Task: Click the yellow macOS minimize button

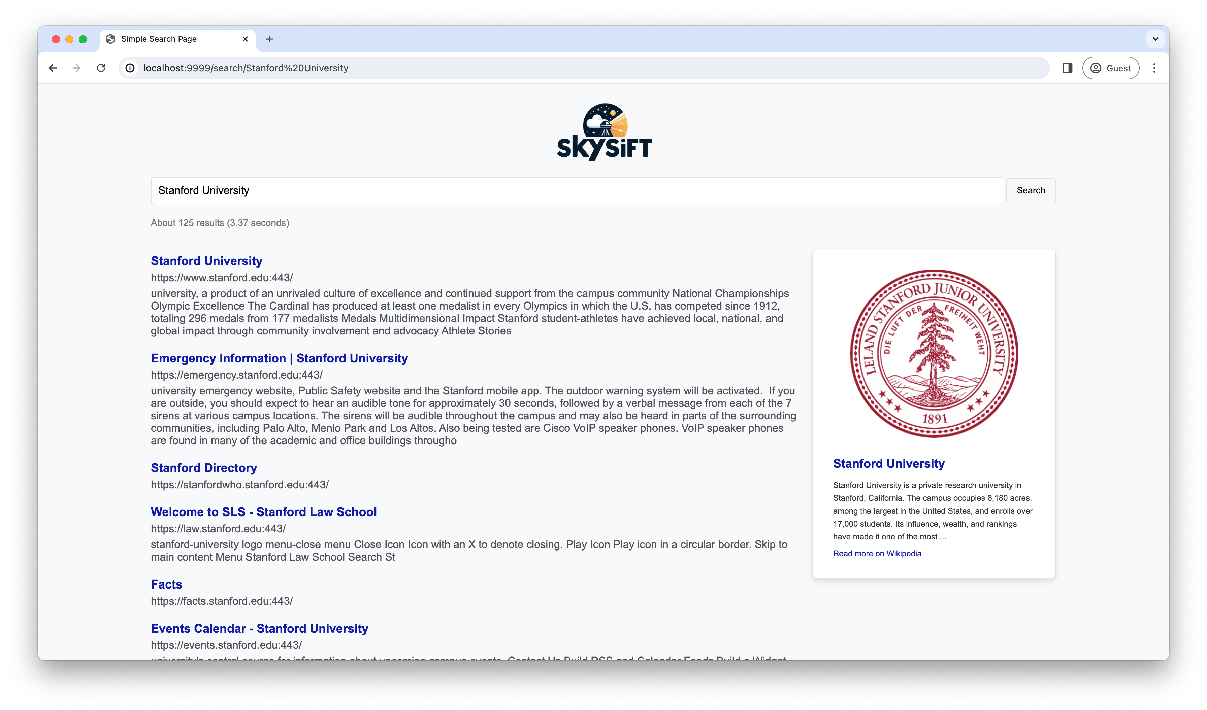Action: tap(69, 39)
